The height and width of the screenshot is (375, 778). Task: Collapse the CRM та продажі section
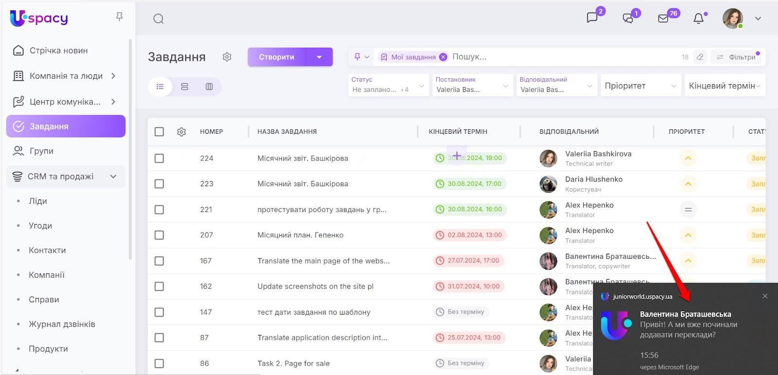click(113, 177)
